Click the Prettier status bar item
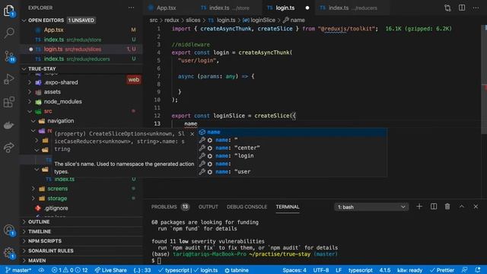 pos(441,270)
